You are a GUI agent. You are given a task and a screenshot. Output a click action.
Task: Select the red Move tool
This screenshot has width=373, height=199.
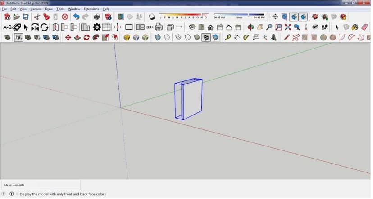[x=68, y=37]
